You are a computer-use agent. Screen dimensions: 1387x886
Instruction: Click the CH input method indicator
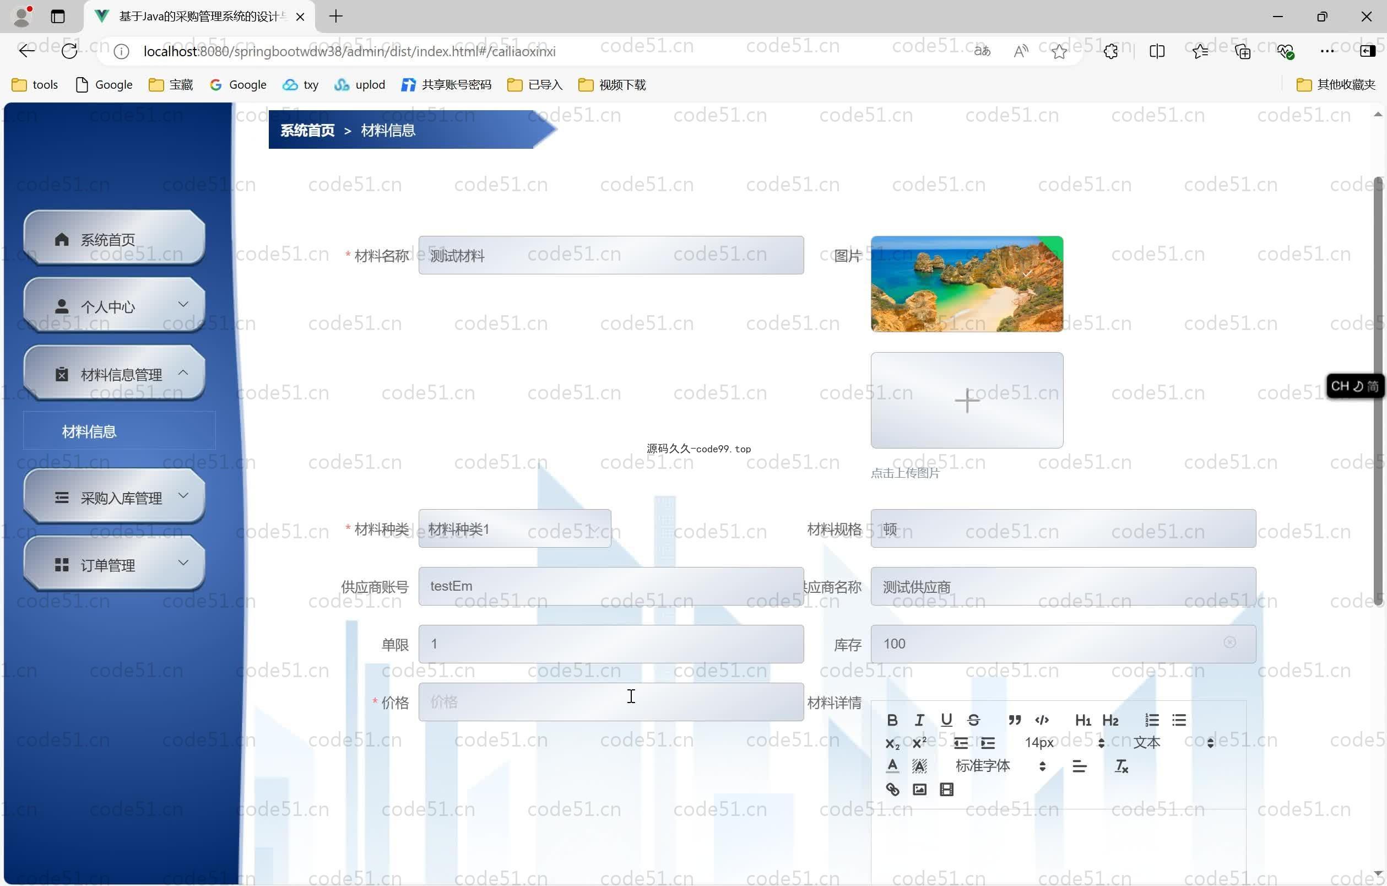(1355, 386)
